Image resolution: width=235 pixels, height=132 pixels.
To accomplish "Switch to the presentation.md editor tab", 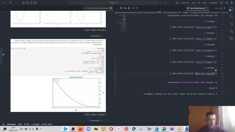I will click(x=197, y=8).
